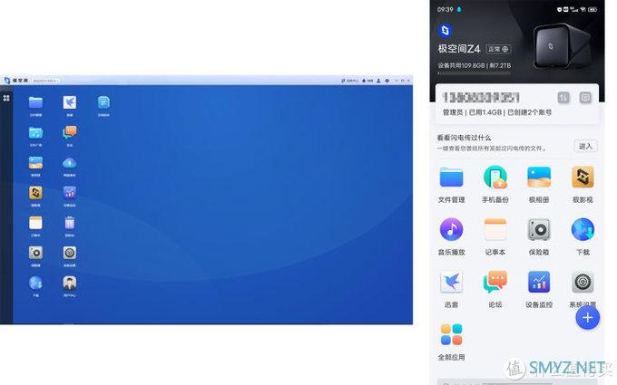Image resolution: width=617 pixels, height=385 pixels.
Task: Click the notepad icon on the desktop window
Action: [x=35, y=223]
